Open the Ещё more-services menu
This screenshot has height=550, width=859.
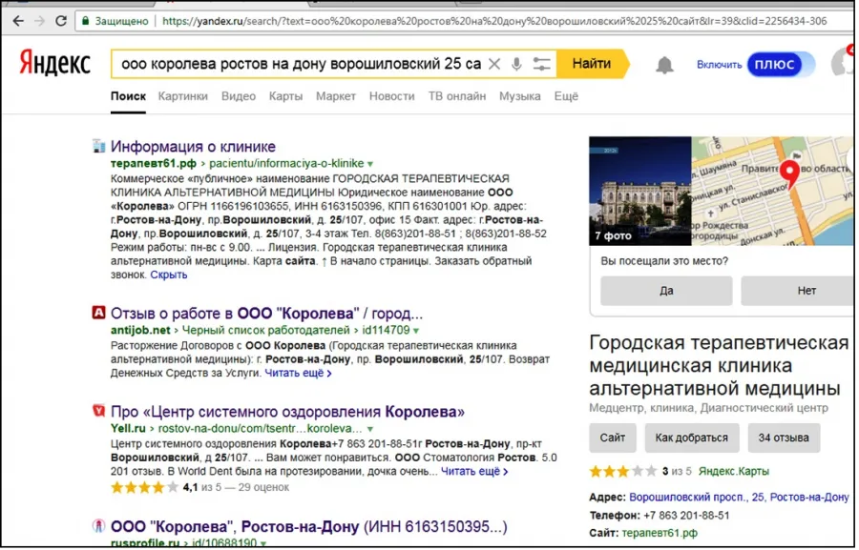point(566,96)
